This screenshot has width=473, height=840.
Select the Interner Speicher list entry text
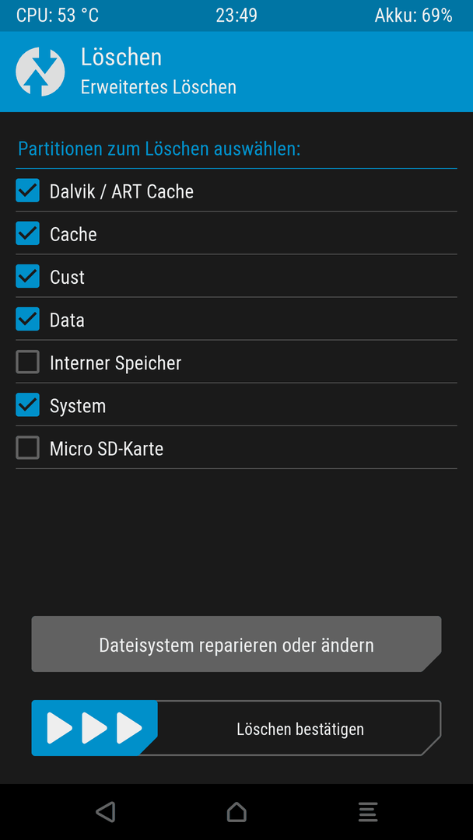[115, 362]
